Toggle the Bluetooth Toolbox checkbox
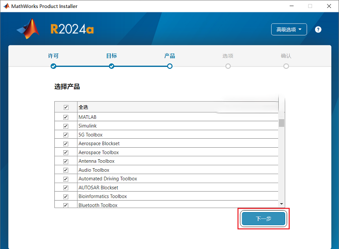339x249 pixels. 66,205
